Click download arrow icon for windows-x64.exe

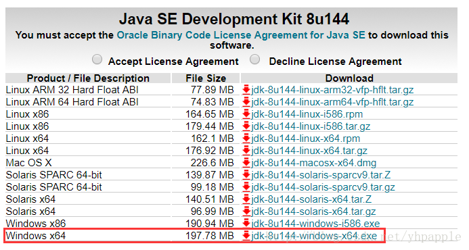coord(246,236)
